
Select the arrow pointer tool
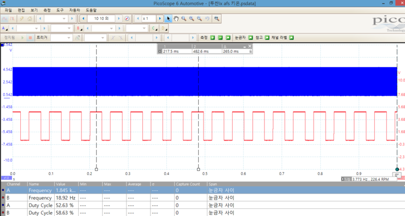pos(169,19)
